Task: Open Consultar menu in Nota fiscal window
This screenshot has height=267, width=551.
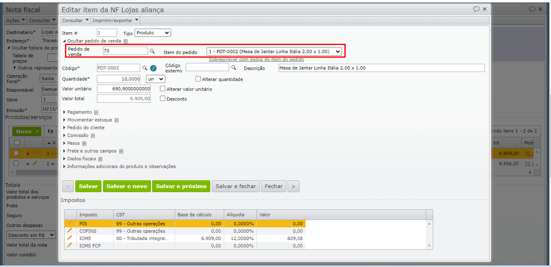Action: 42,20
